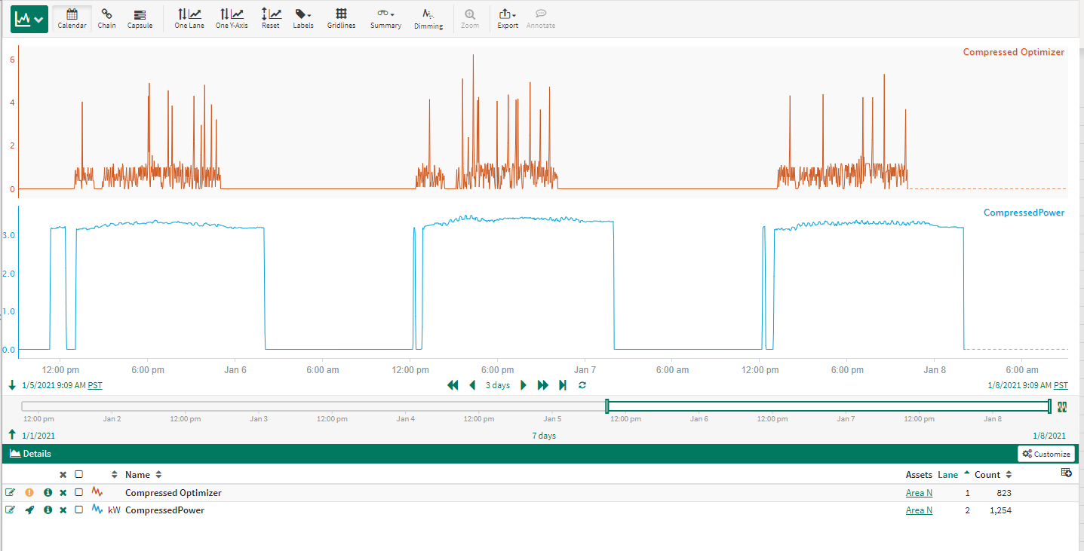
Task: Open the Summary dropdown
Action: click(x=385, y=19)
